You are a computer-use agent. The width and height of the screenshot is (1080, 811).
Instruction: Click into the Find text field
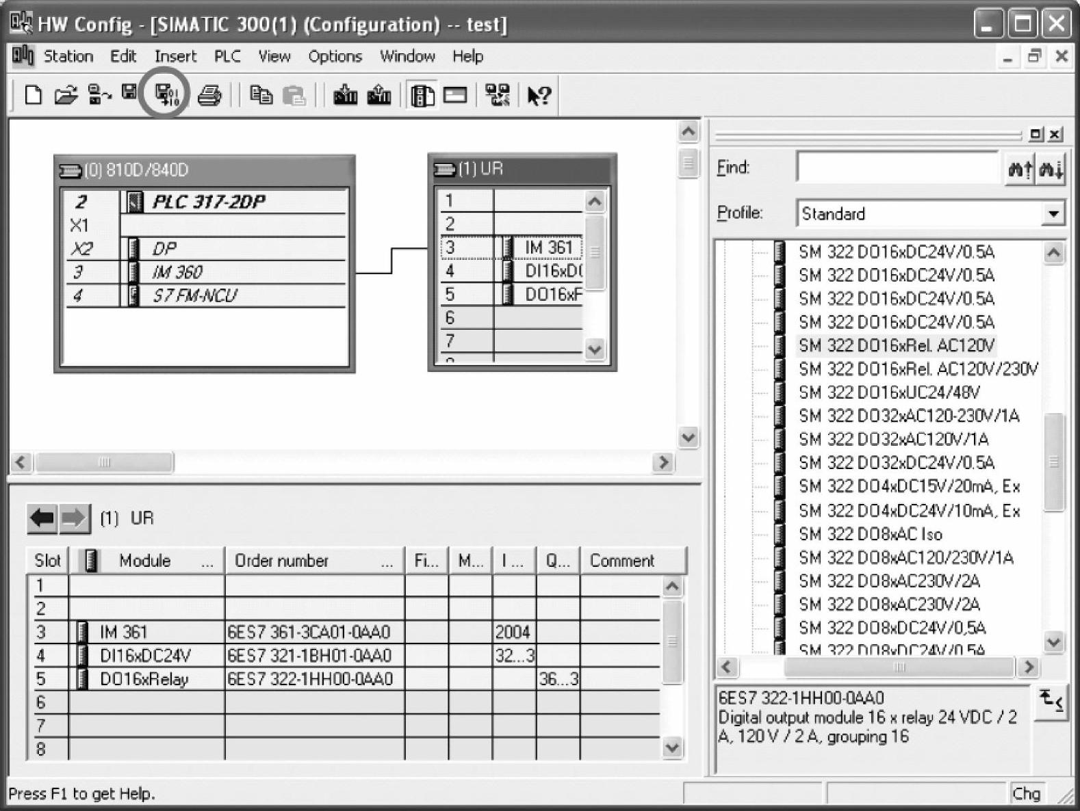899,168
